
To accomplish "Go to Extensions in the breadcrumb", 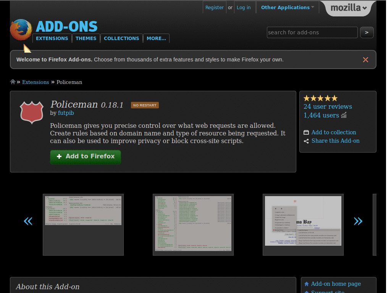I will (x=36, y=82).
